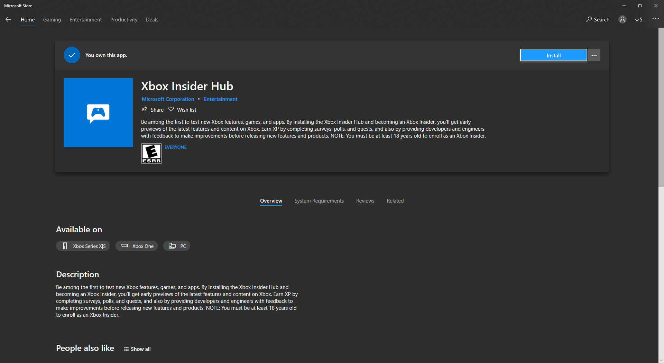Add the app to Wish list
664x363 pixels.
tap(182, 110)
